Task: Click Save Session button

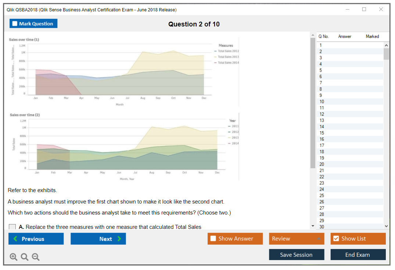Action: [x=297, y=255]
